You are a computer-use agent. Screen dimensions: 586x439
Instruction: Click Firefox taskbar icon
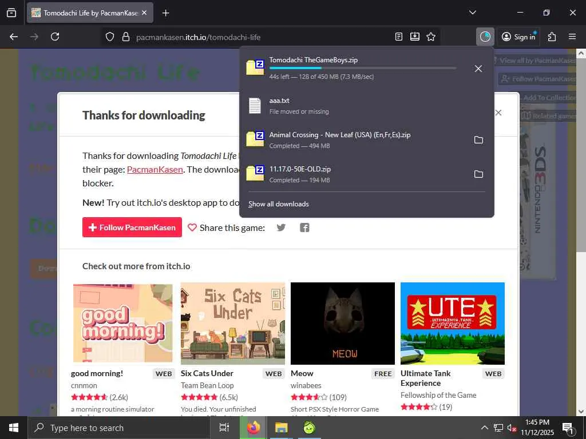tap(254, 428)
